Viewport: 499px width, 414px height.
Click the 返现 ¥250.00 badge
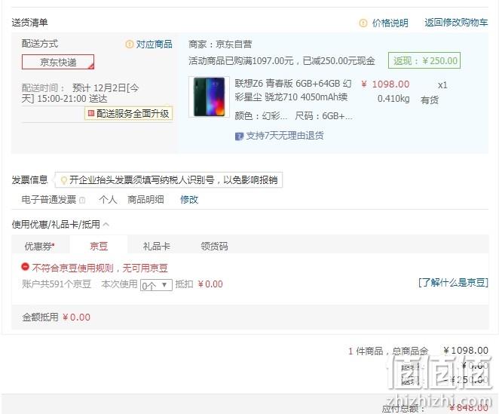424,60
